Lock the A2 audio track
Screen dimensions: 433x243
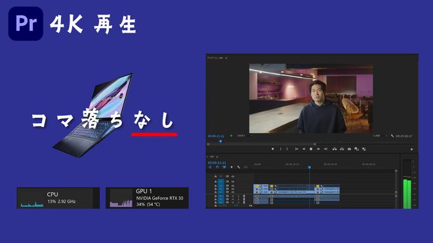pos(216,199)
